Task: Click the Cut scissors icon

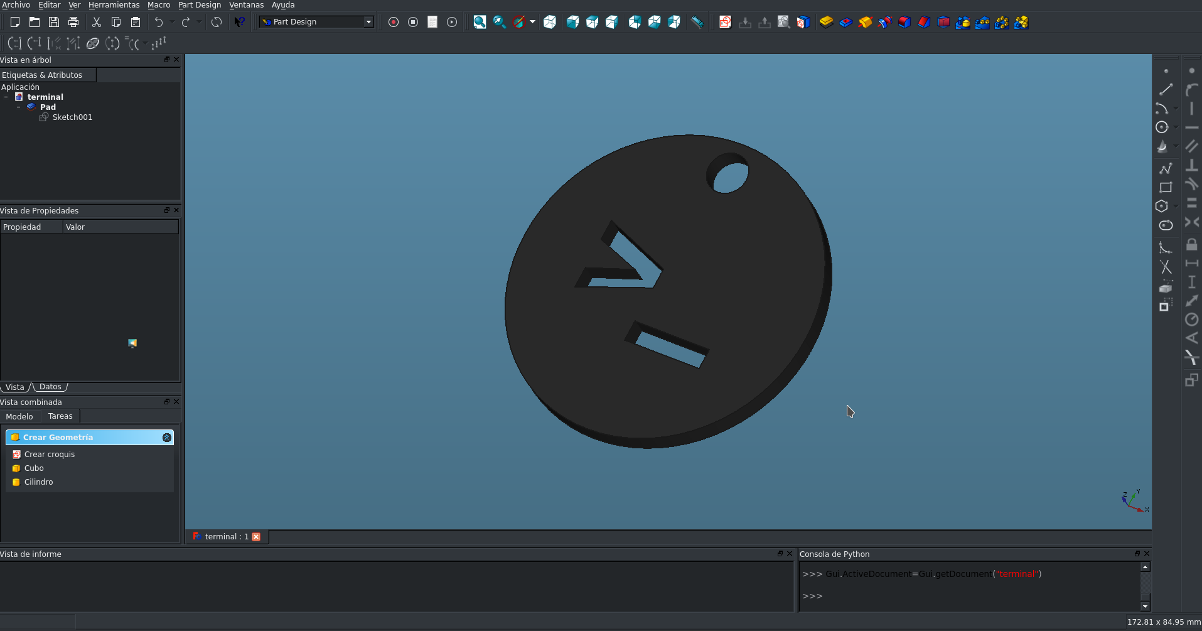Action: 97,22
